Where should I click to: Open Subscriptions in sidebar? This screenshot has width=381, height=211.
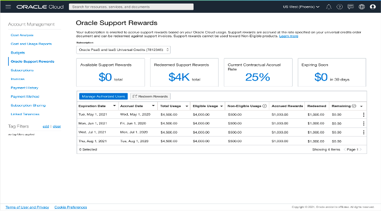(22, 70)
